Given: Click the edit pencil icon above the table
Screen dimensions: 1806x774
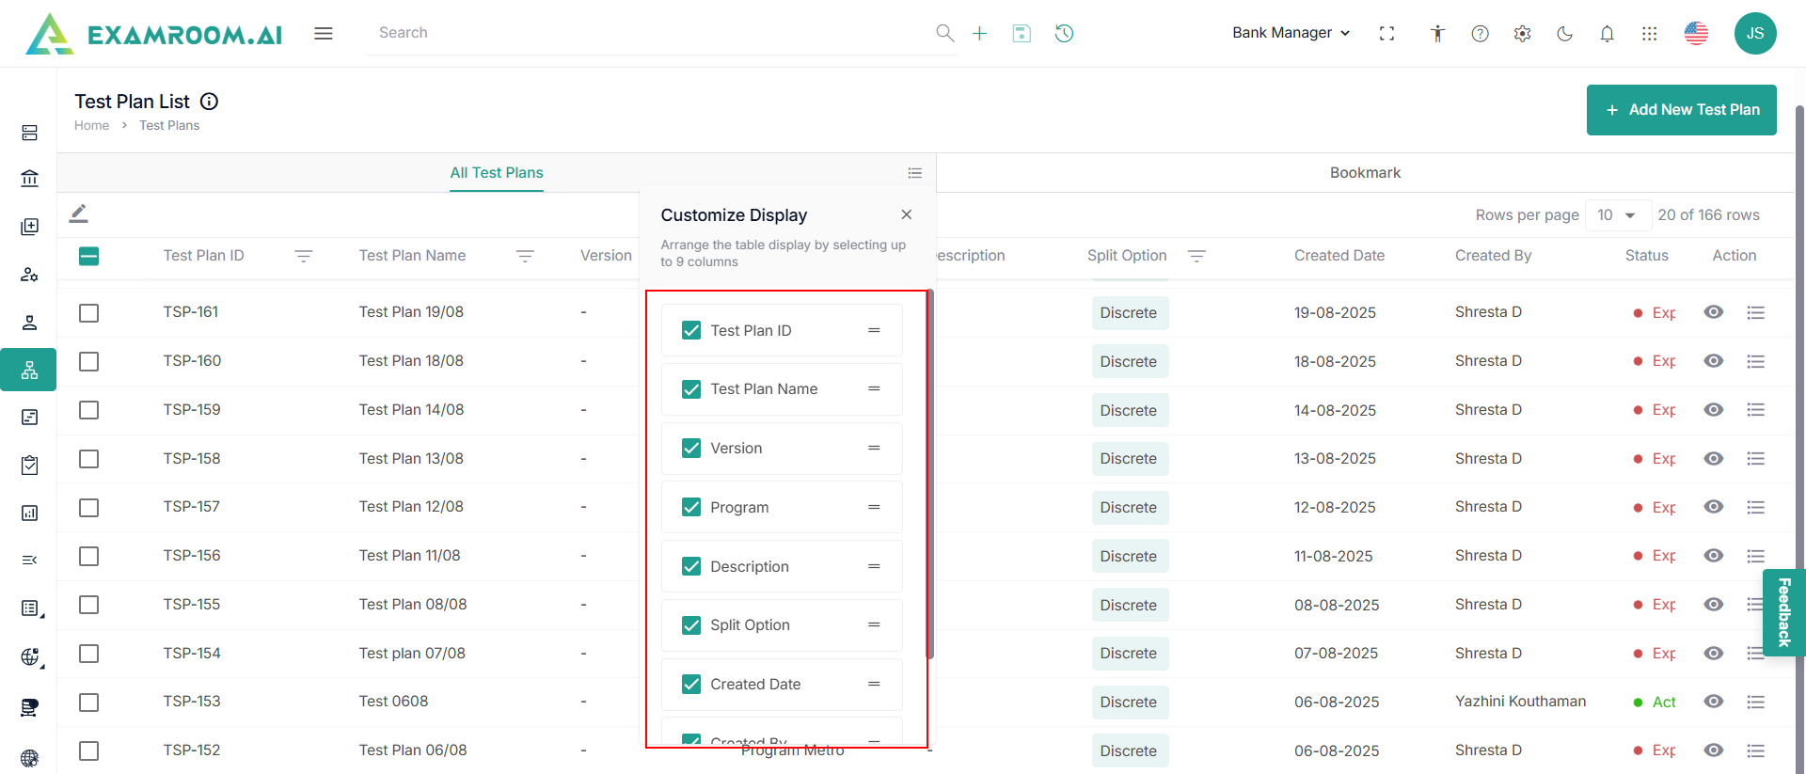Looking at the screenshot, I should tap(79, 213).
